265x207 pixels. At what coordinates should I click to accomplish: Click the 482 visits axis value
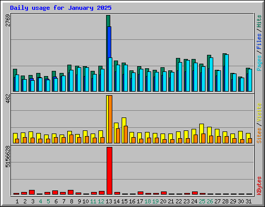pos(8,99)
